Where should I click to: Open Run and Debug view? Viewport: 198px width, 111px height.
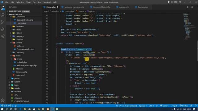pos(3,29)
